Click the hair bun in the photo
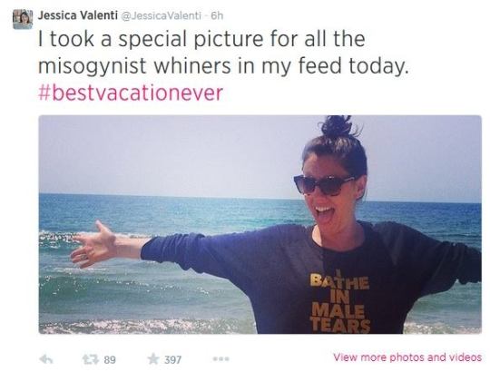This screenshot has height=372, width=490. click(337, 126)
